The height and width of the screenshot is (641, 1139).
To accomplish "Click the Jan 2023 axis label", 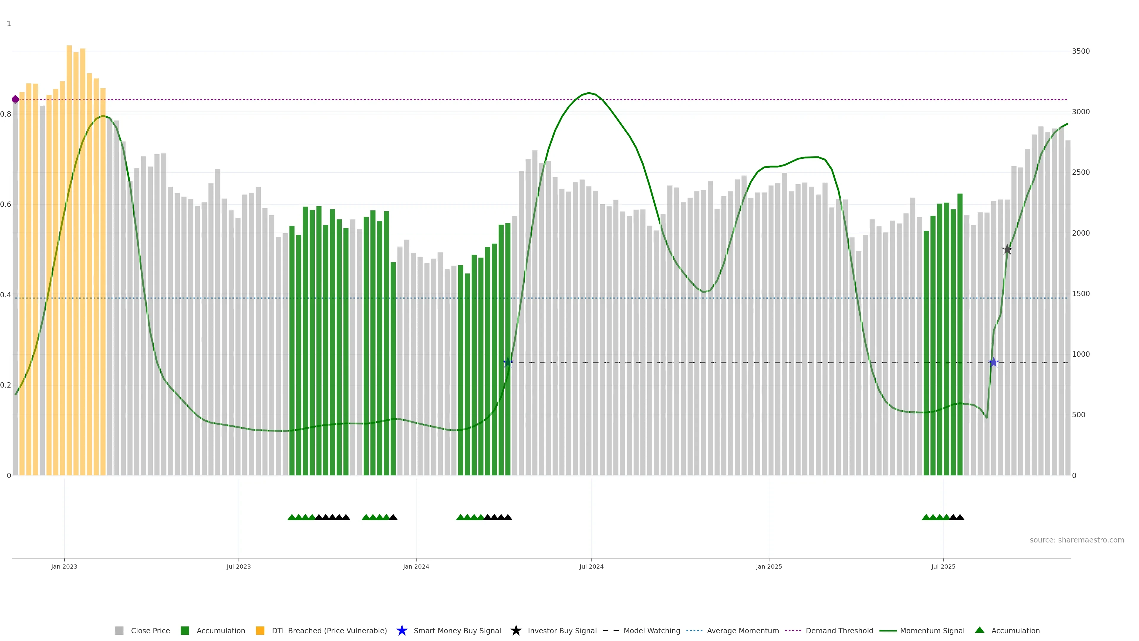I will [x=64, y=566].
